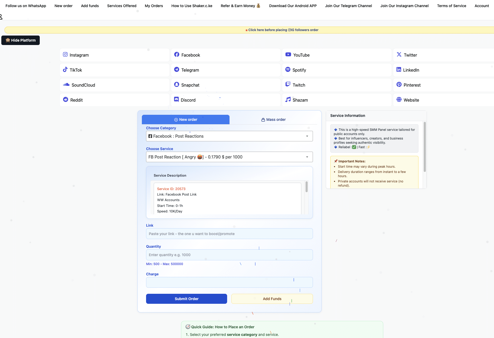Click the yellow Add Funds button

(x=272, y=299)
